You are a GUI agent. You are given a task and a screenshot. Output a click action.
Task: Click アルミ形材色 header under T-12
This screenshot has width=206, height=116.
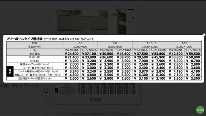176,50
